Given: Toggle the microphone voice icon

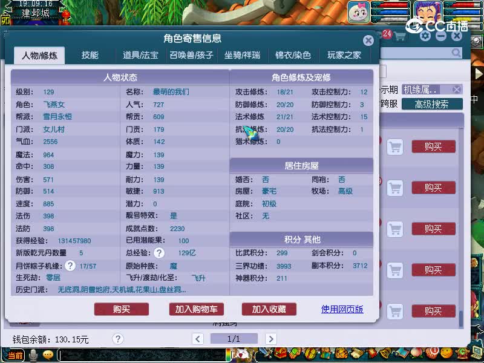Looking at the screenshot, I should [33, 355].
